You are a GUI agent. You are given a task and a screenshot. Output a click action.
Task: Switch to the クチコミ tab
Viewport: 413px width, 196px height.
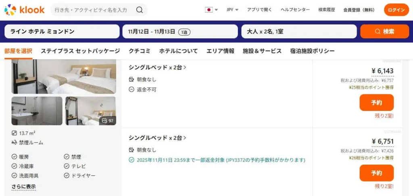coord(140,51)
